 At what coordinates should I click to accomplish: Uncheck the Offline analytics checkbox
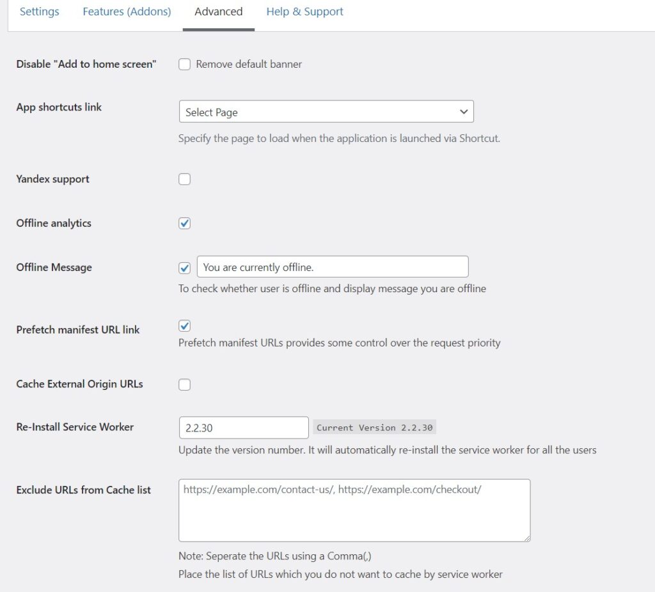(x=185, y=223)
